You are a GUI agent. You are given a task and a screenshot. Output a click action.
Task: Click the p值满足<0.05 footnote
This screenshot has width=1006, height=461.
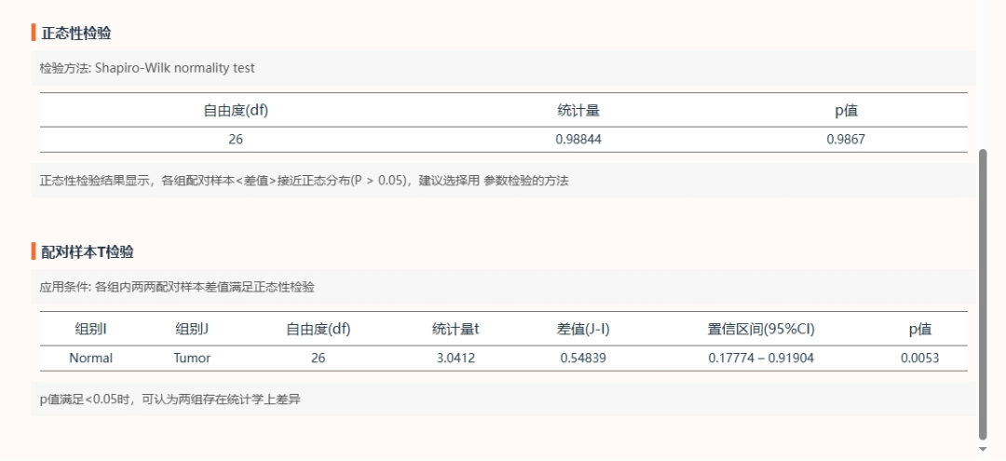170,400
